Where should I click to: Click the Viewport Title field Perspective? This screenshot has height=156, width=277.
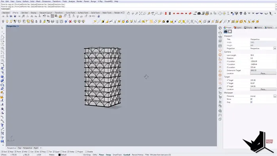click(263, 39)
